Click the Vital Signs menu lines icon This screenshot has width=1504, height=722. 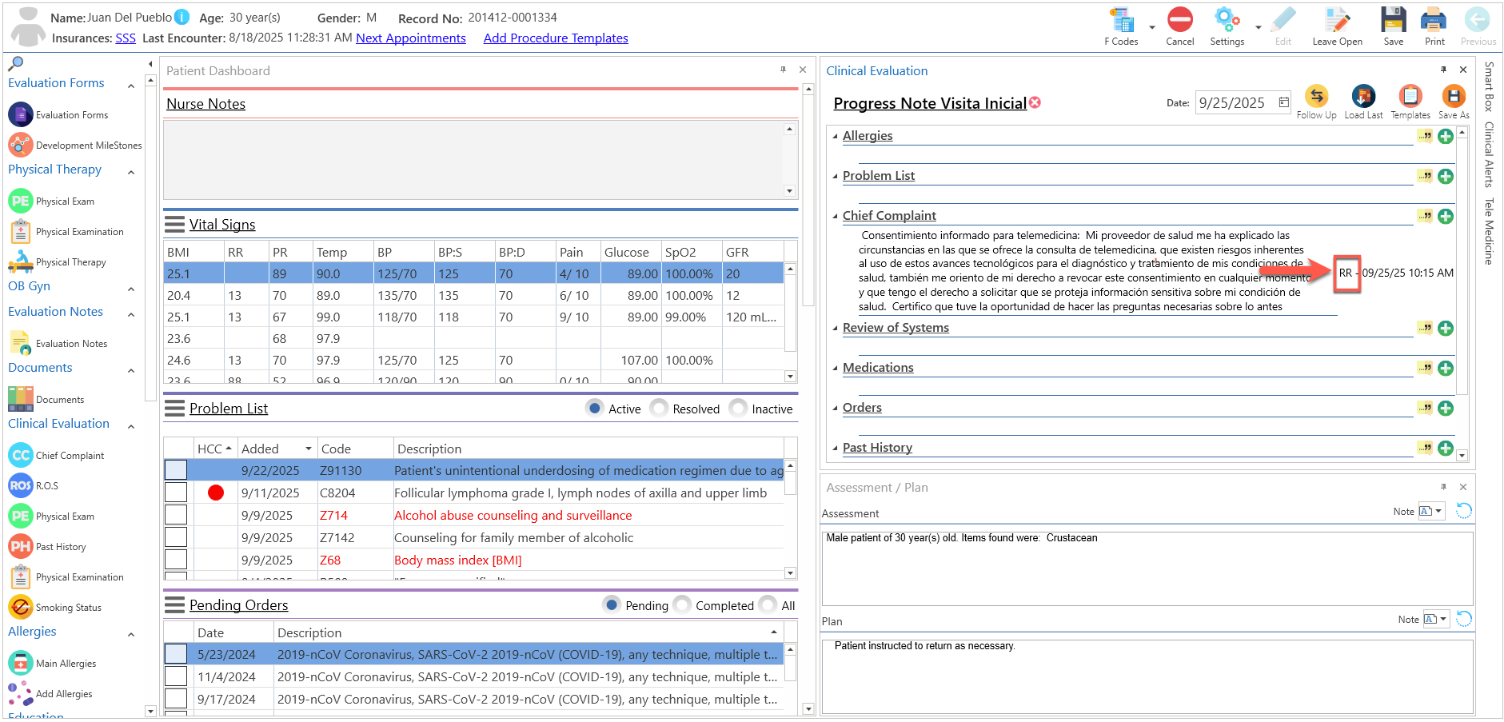click(x=174, y=224)
